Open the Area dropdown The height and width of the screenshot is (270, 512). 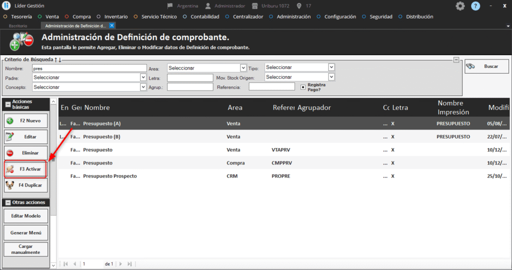point(243,68)
